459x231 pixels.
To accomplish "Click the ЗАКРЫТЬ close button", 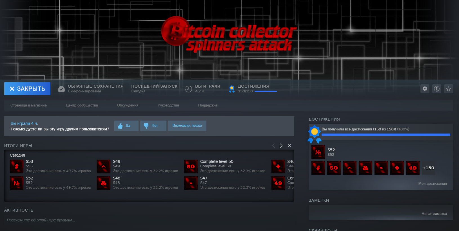I will point(27,89).
